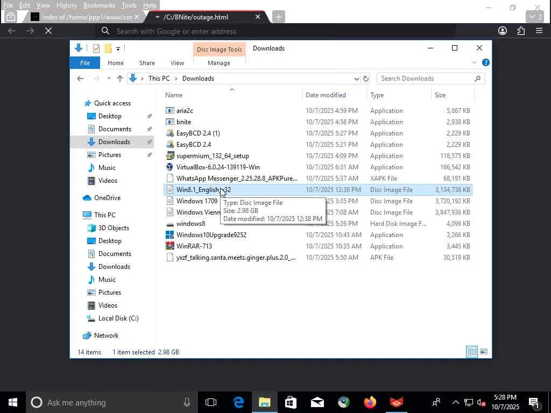
Task: Select the supermium_132_64_setup file
Action: click(212, 155)
